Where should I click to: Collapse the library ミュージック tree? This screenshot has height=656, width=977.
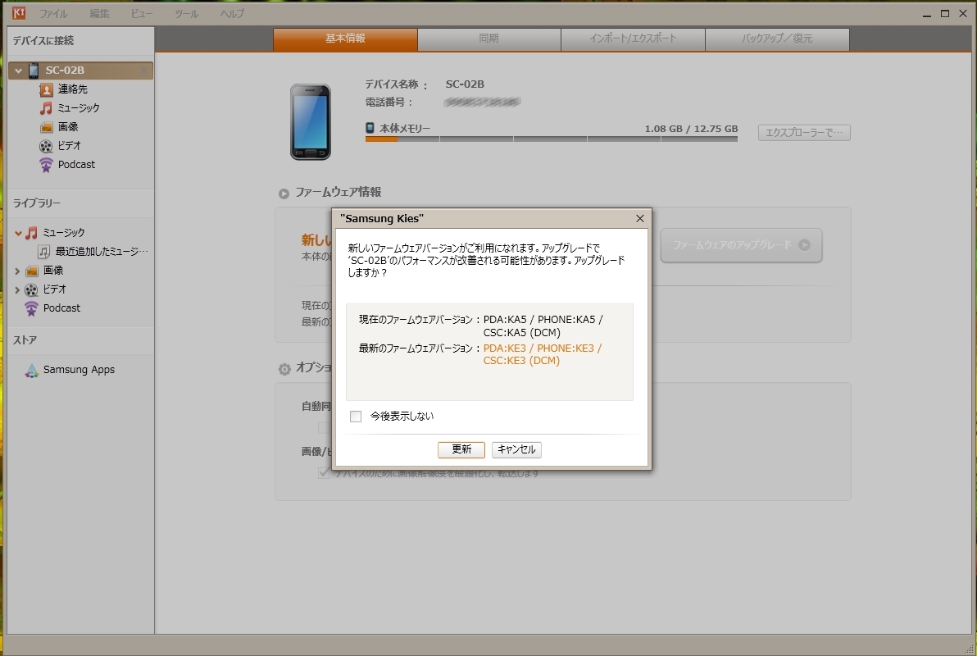(x=18, y=233)
